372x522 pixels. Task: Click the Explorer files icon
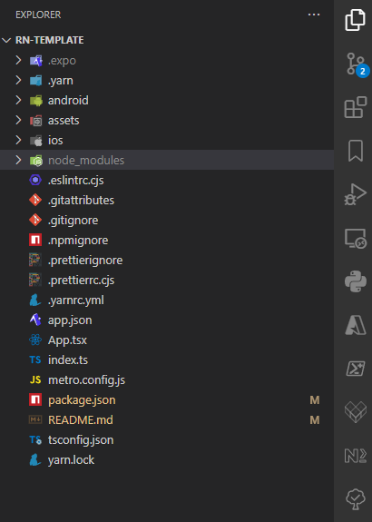[355, 20]
